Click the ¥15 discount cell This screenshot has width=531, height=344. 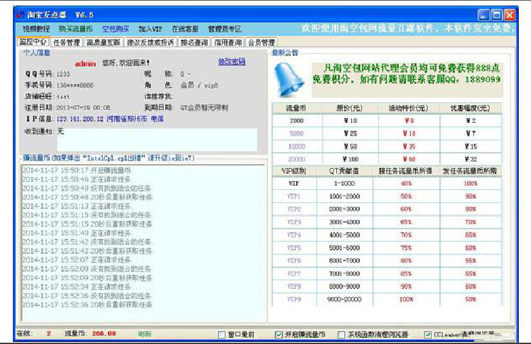coord(471,147)
